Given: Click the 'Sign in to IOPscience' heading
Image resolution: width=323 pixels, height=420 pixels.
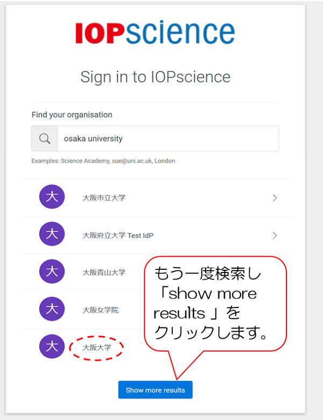Looking at the screenshot, I should point(155,76).
